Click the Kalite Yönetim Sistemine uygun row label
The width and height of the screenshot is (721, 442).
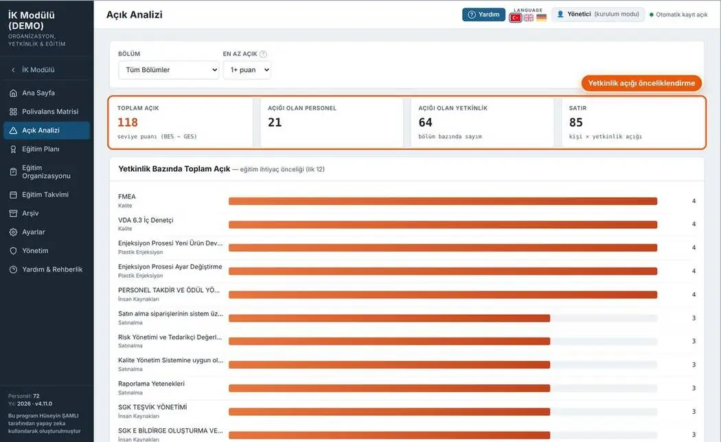(170, 360)
